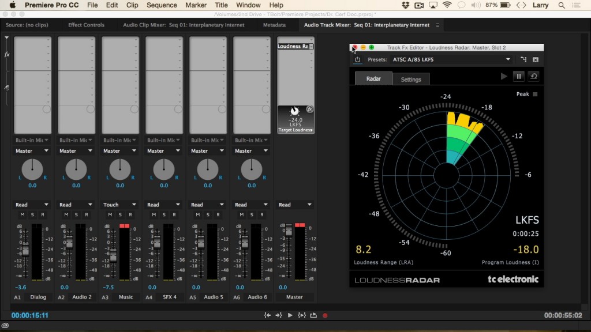Toggle the Loudness Radar power bypass button
Viewport: 591px width, 332px height.
click(357, 59)
